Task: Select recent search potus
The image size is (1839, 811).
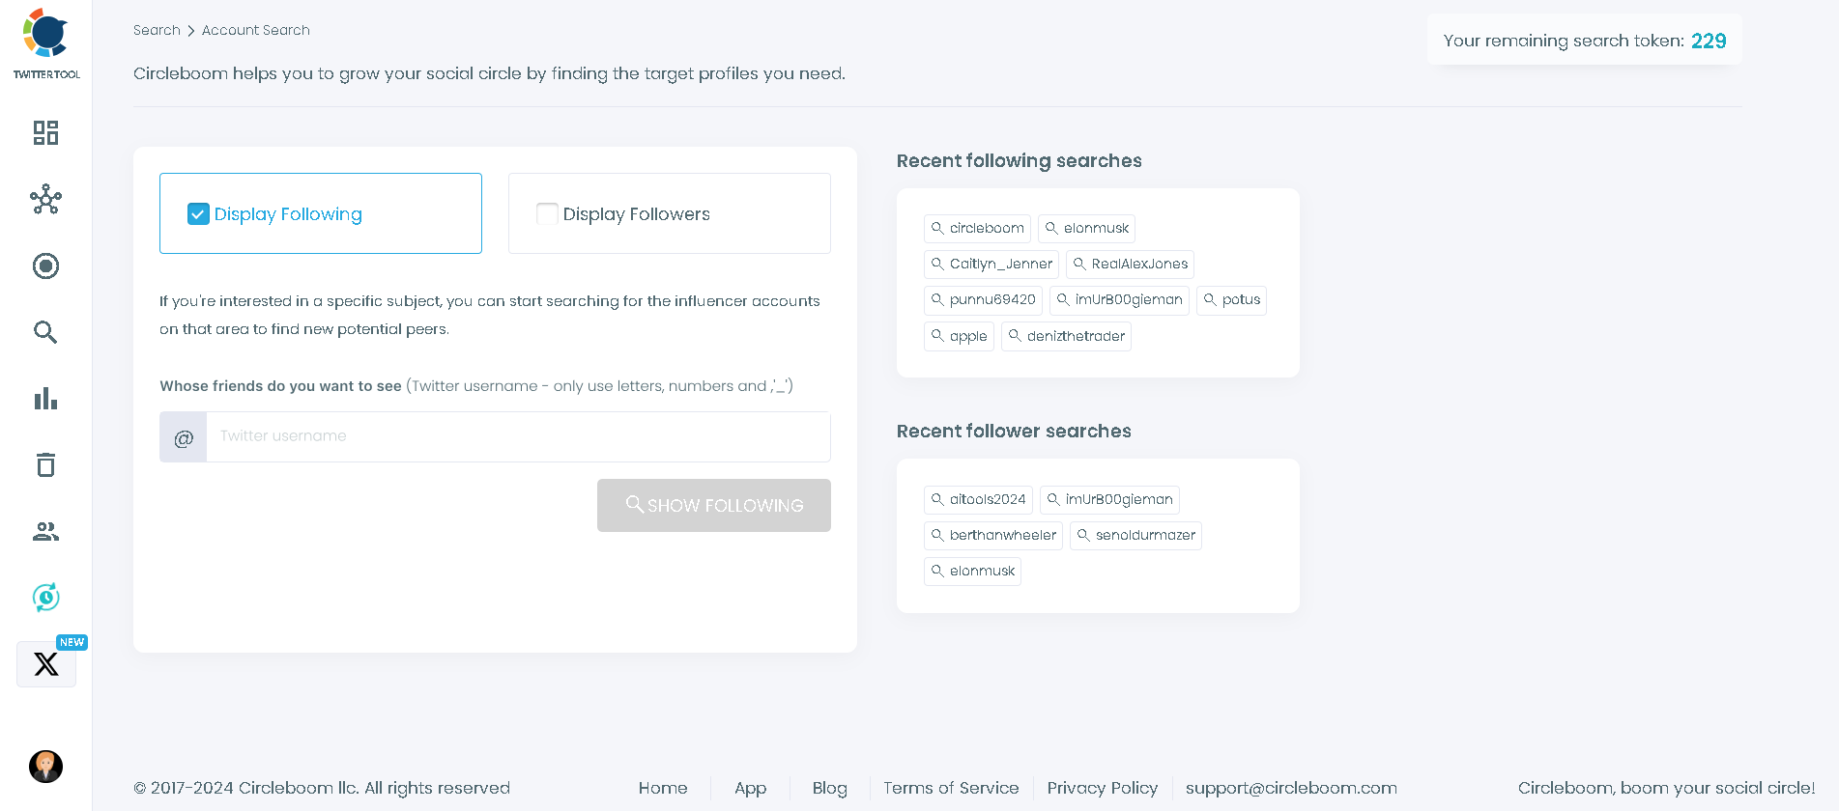Action: (1231, 300)
